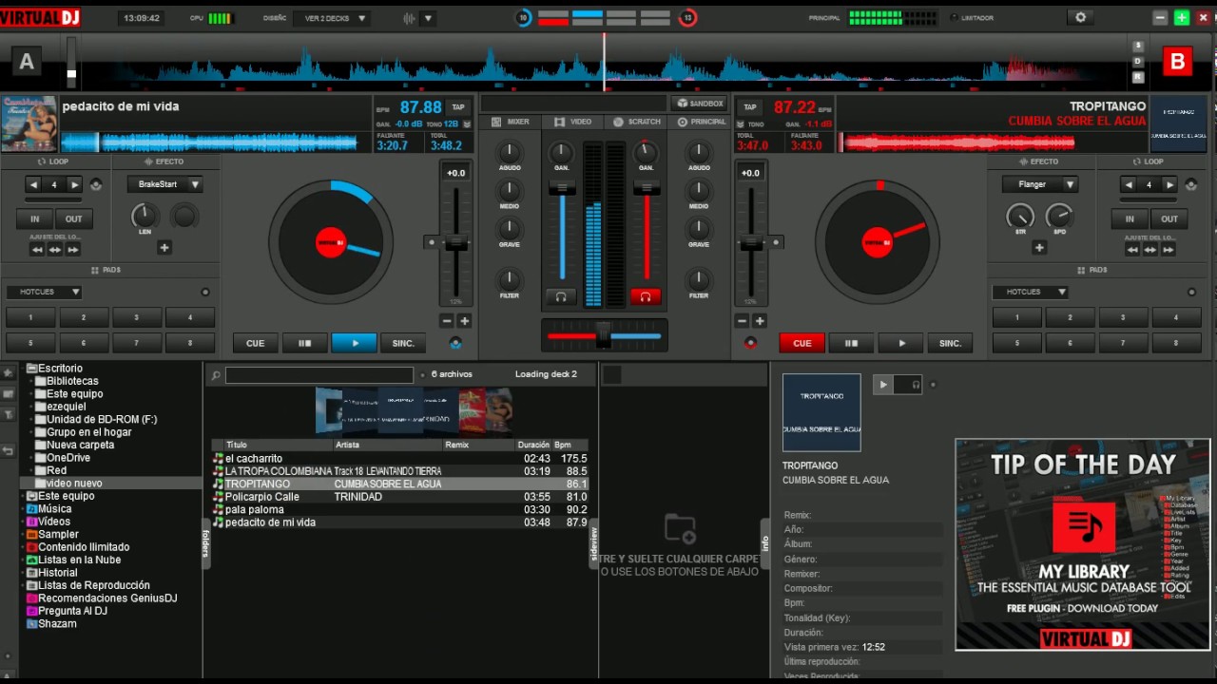Halve the loop with deck A left arrow

(x=34, y=184)
